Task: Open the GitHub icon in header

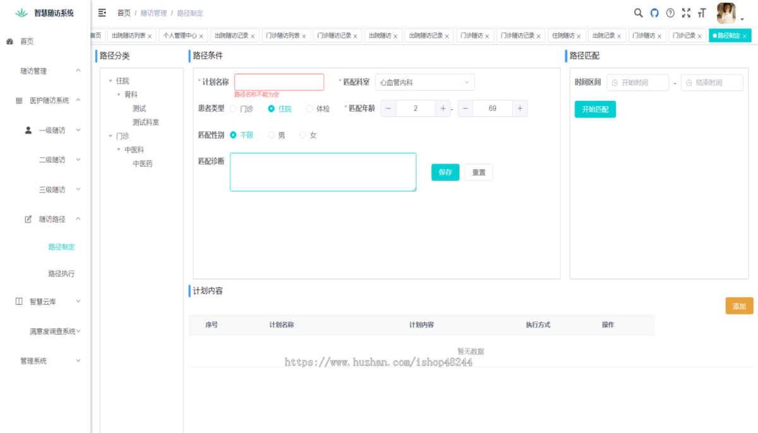Action: [x=654, y=13]
